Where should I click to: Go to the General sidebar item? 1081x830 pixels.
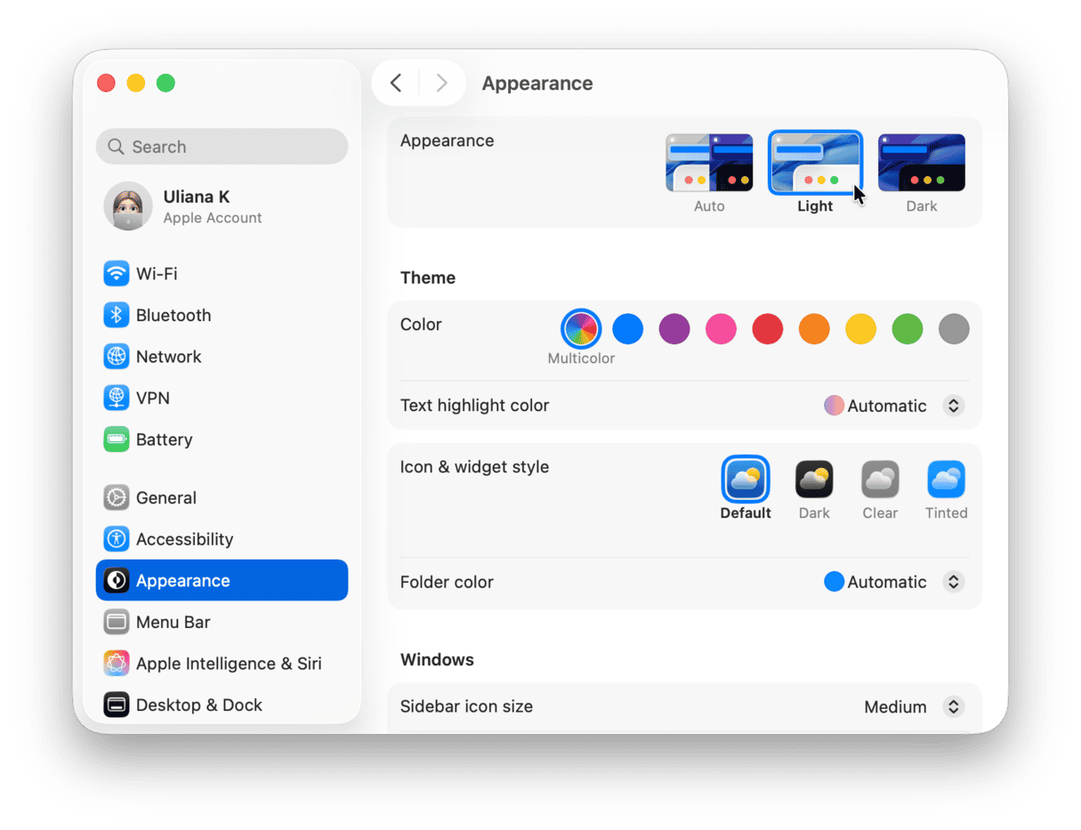[x=165, y=497]
